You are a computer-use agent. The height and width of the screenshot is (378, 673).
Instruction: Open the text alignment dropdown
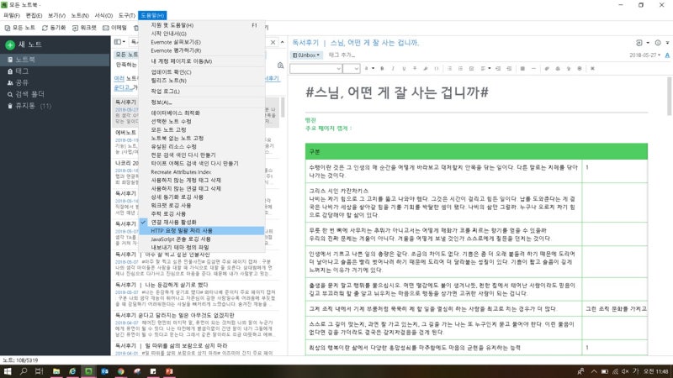485,69
